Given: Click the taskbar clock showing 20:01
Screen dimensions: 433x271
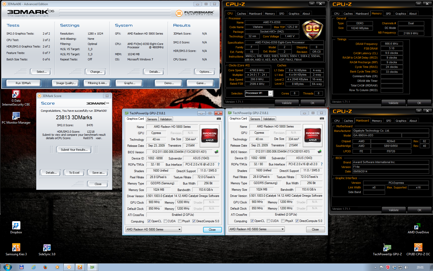Looking at the screenshot, I should click(420, 267).
